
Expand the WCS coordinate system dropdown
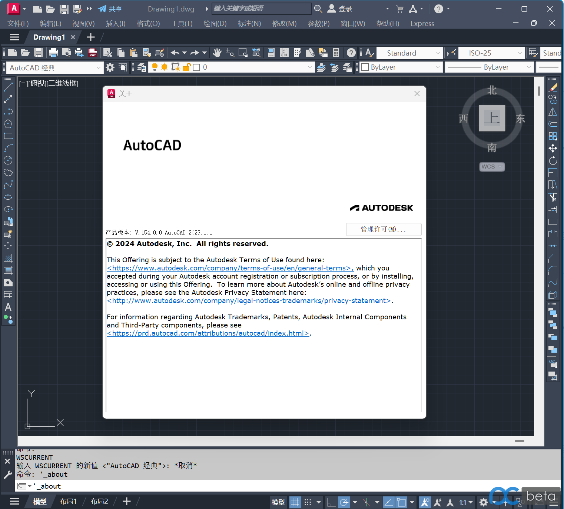[500, 167]
